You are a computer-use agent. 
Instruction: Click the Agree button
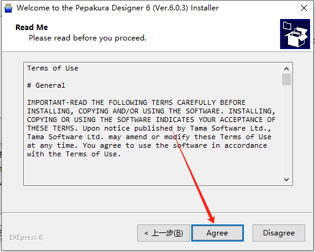coord(218,233)
